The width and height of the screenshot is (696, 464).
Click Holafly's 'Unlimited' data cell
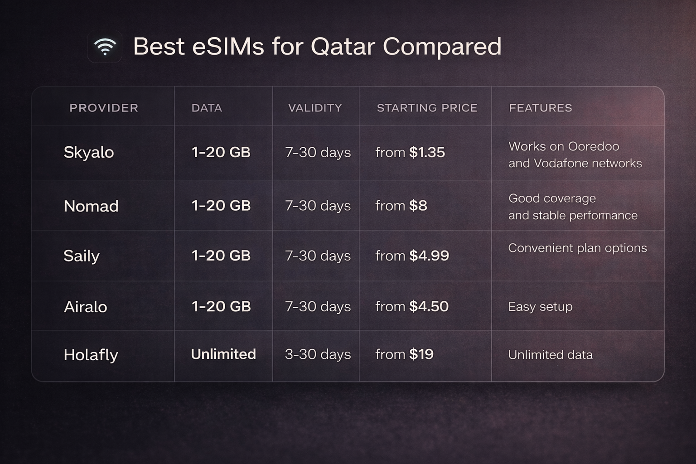223,354
